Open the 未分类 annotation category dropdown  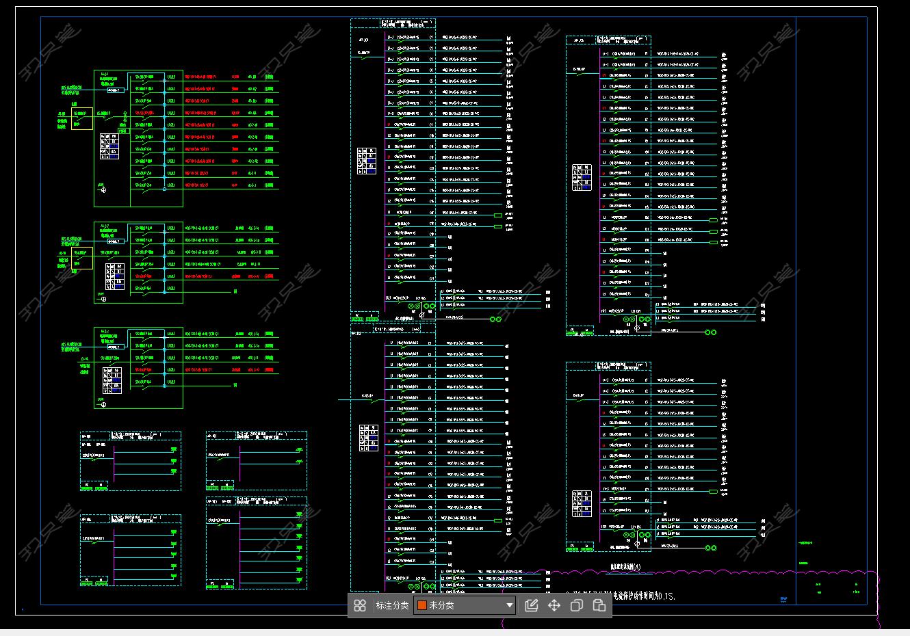point(465,605)
